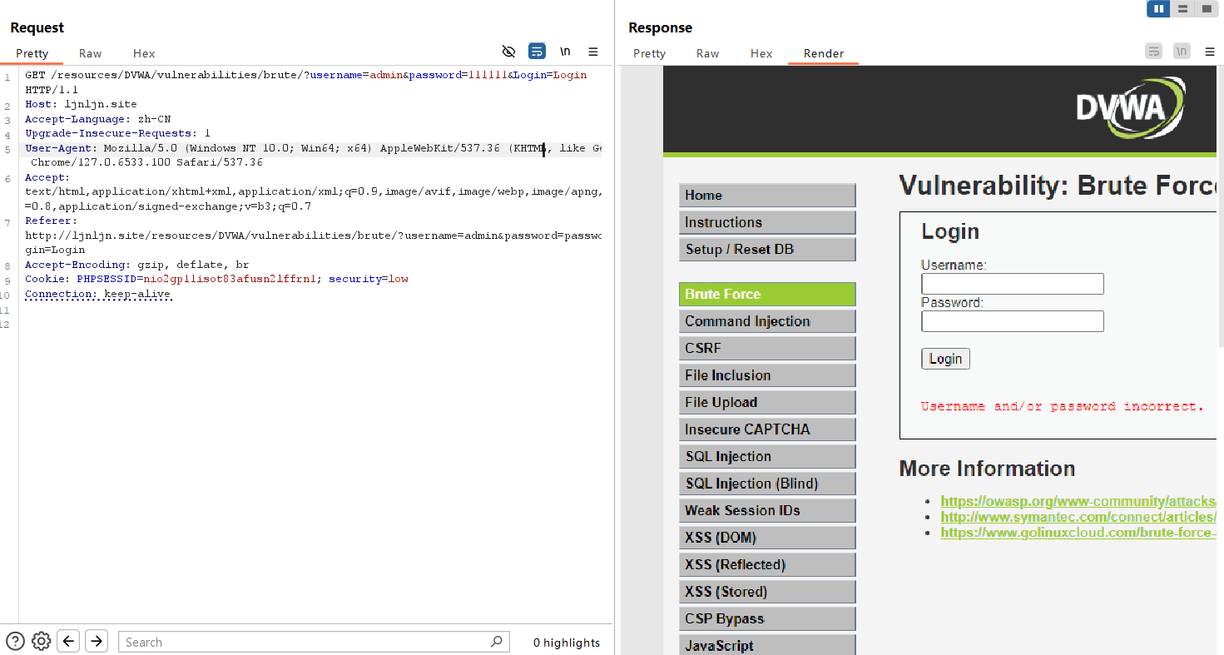Open CSRF menu item
Screen dimensions: 1224x655
pyautogui.click(x=767, y=348)
